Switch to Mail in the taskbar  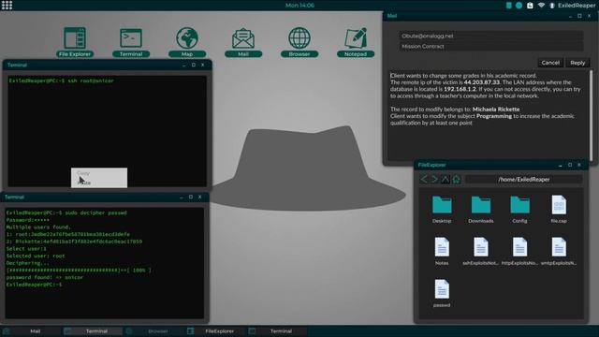(31, 331)
